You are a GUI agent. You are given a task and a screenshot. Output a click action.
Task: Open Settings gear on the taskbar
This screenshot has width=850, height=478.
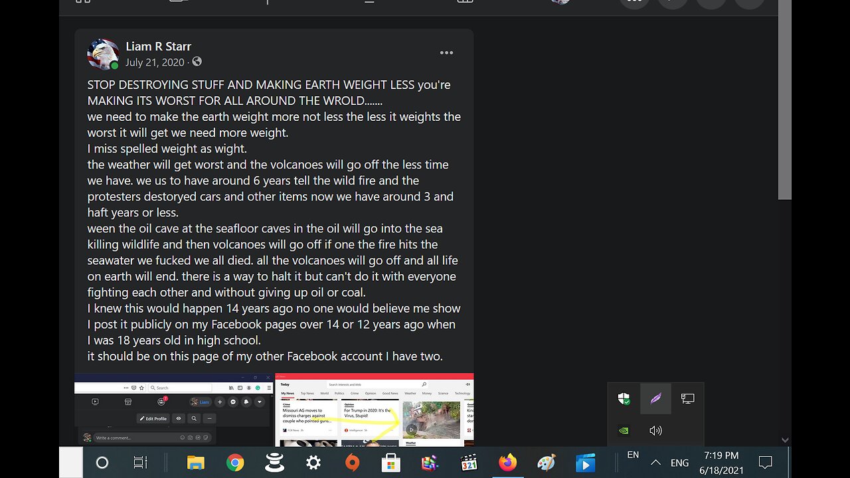tap(313, 463)
